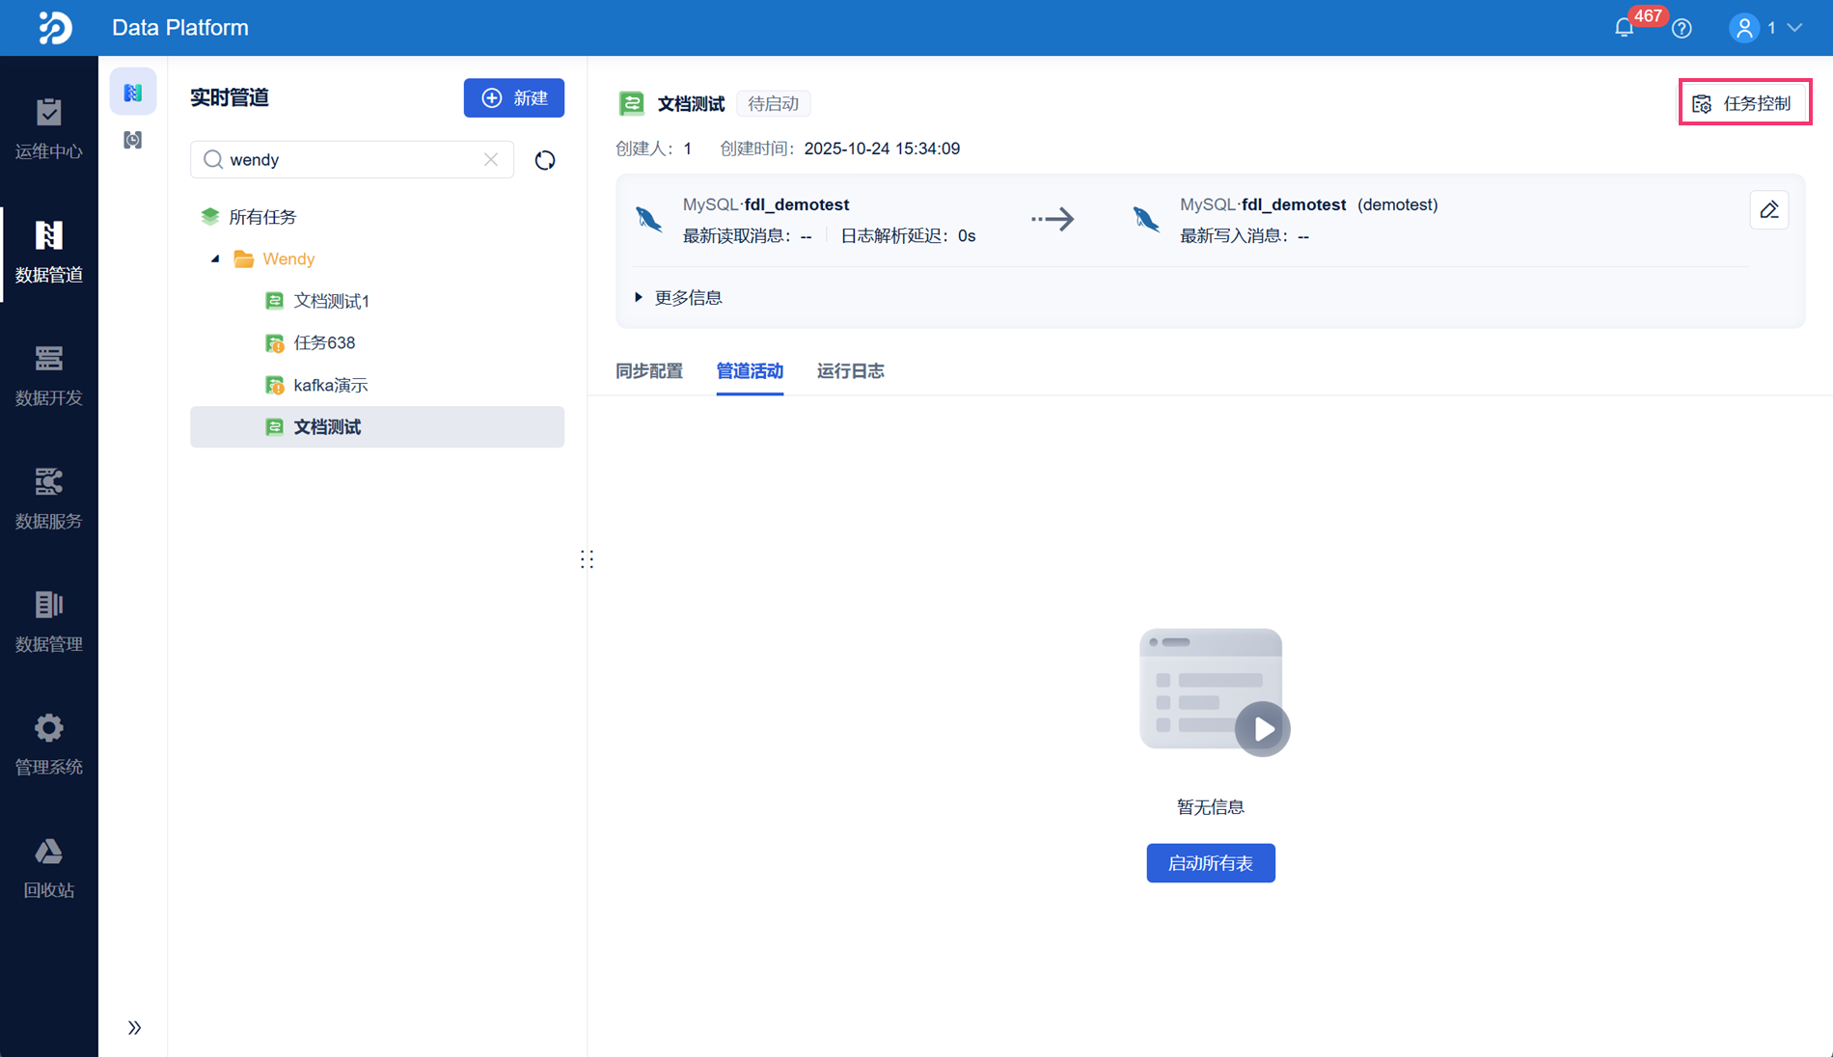1833x1057 pixels.
Task: Click the 待启动 status tag
Action: tap(773, 103)
